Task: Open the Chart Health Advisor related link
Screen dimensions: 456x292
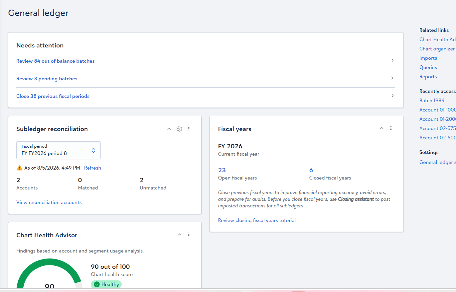Action: click(437, 39)
